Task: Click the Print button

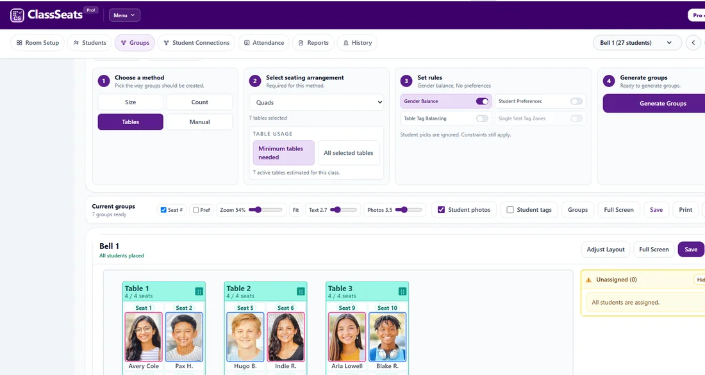Action: (685, 210)
